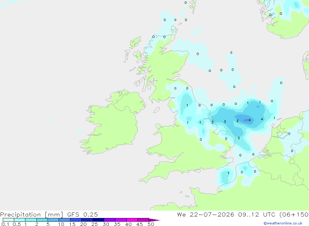Viewport: 309px width, 226px height.
Task: Click the 1–2 mm legend color swatch
Action: [x=31, y=220]
